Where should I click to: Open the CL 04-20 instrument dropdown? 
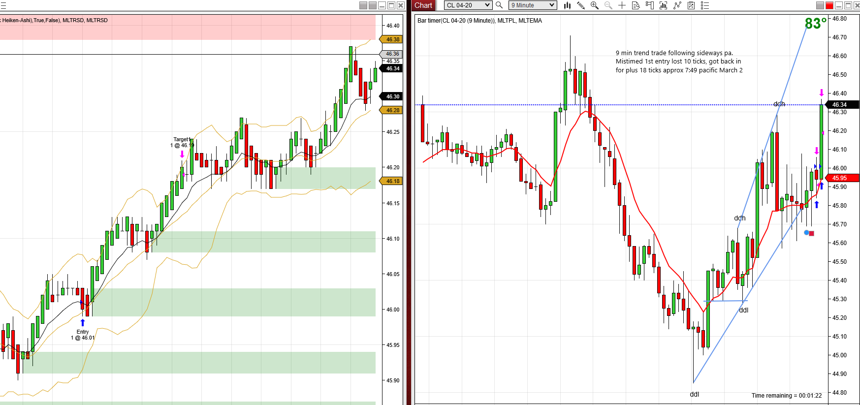coord(468,5)
